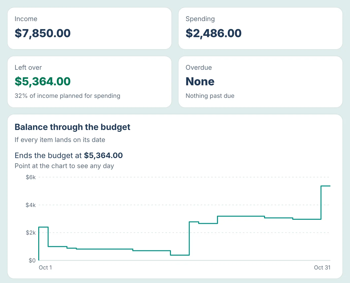Click the balance line's first peak near Oct 1
Screen dimensions: 350x283
tap(43, 227)
